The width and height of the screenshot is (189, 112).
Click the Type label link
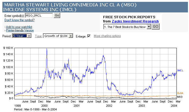click(x=39, y=36)
